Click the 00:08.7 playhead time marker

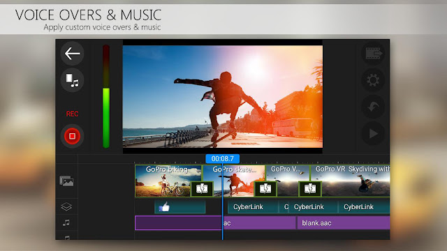click(x=223, y=159)
